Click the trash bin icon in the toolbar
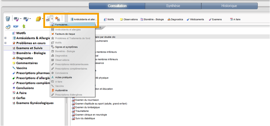 point(8,19)
